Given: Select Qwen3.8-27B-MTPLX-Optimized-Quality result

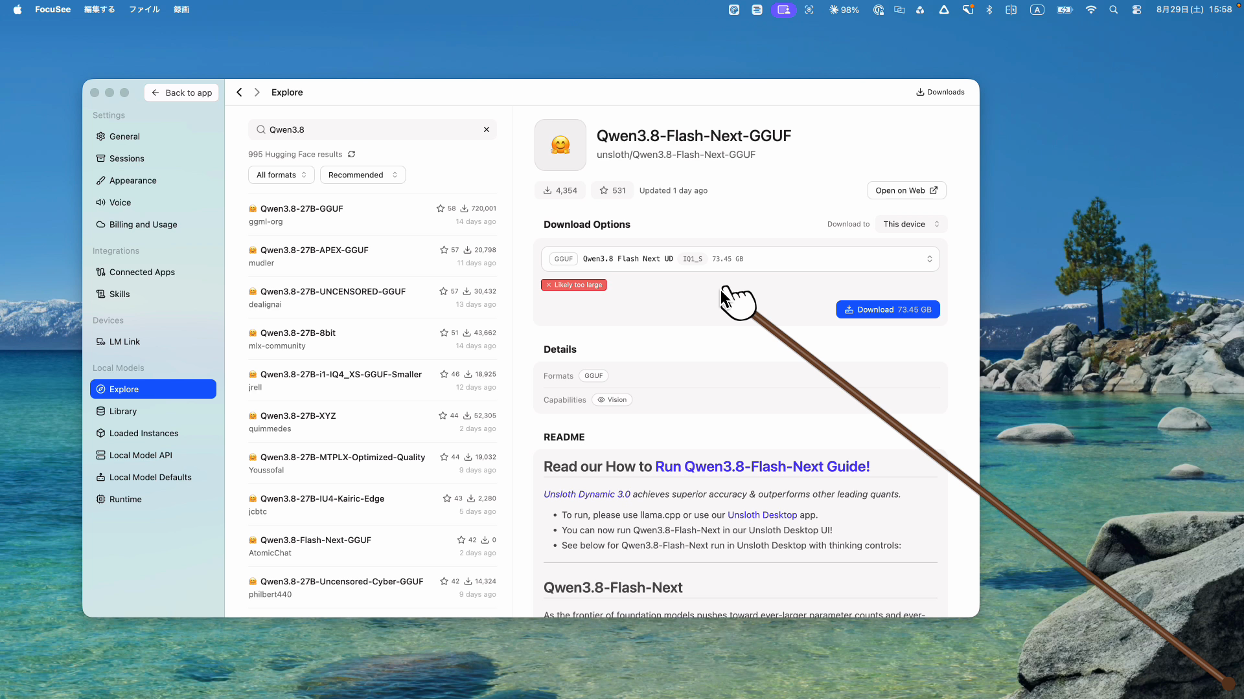Looking at the screenshot, I should 373,463.
